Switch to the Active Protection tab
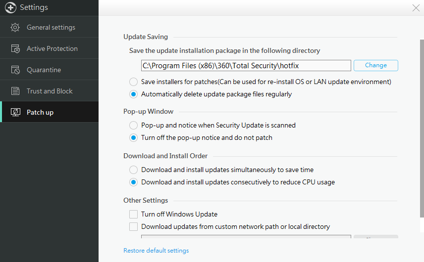 (52, 49)
